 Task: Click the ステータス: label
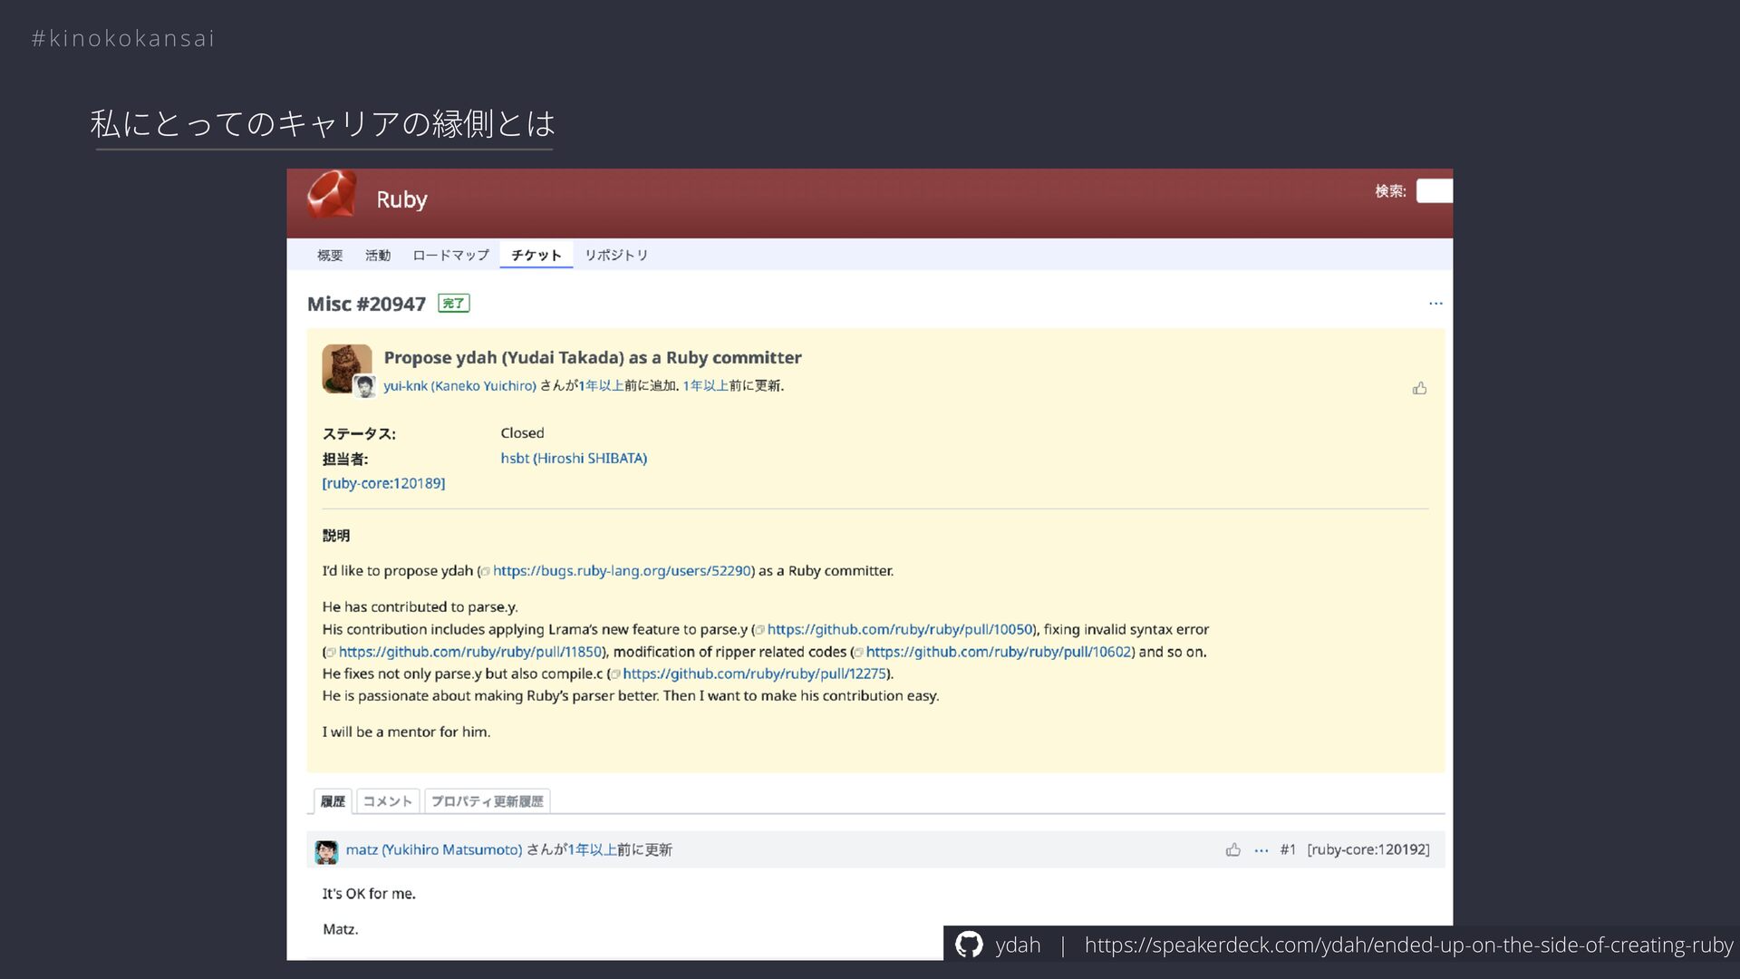coord(359,433)
